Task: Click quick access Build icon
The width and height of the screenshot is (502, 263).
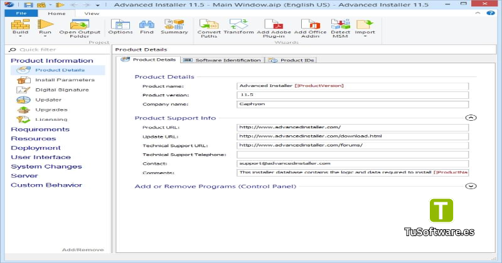Action: pyautogui.click(x=41, y=5)
